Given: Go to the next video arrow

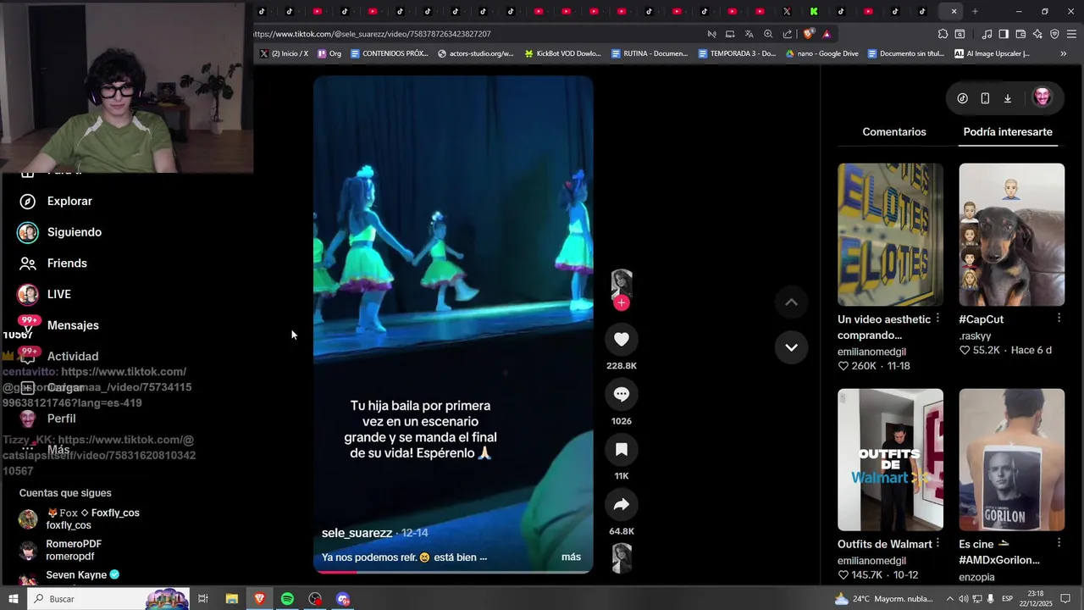Looking at the screenshot, I should coord(791,347).
